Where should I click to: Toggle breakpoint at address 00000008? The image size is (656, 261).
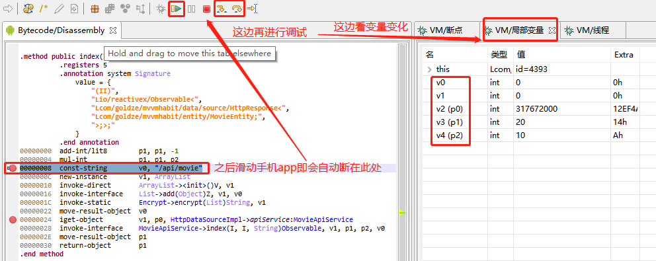coord(13,168)
